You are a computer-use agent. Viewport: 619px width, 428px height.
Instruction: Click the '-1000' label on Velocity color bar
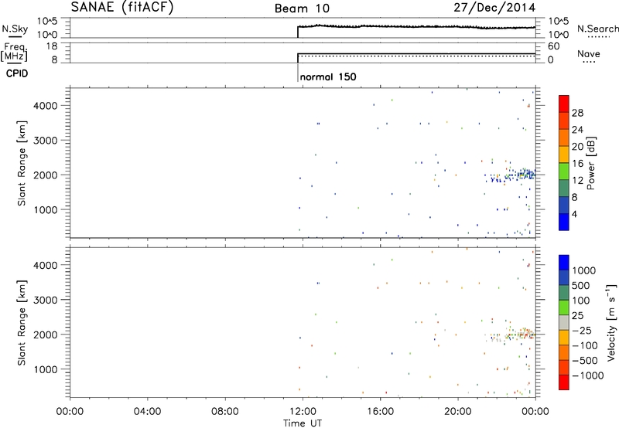click(x=587, y=375)
